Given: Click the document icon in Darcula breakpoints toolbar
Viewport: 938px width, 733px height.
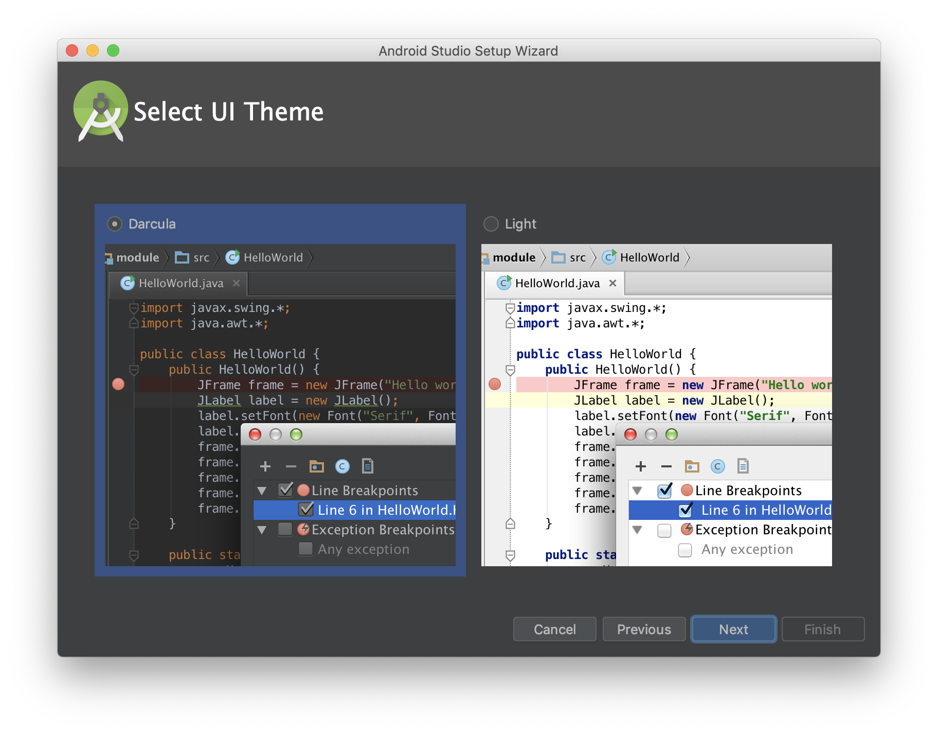Looking at the screenshot, I should click(x=367, y=466).
